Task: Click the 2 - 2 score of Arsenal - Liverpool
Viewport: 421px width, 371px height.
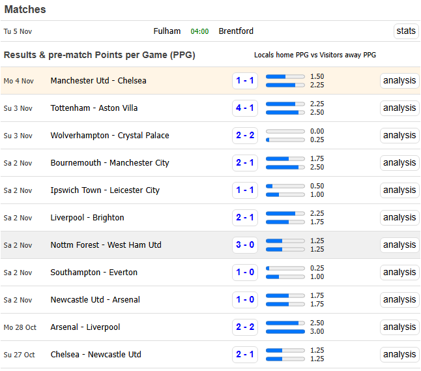Action: tap(245, 327)
